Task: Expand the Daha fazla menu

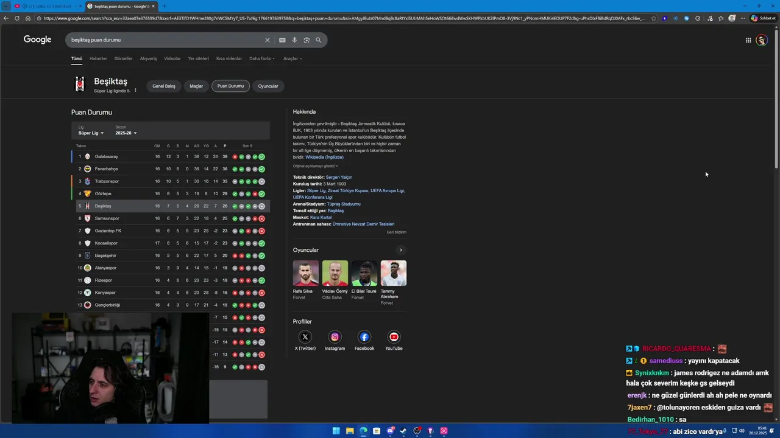Action: click(262, 58)
